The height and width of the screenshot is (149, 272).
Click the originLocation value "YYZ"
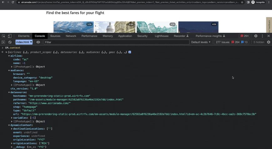(41, 140)
